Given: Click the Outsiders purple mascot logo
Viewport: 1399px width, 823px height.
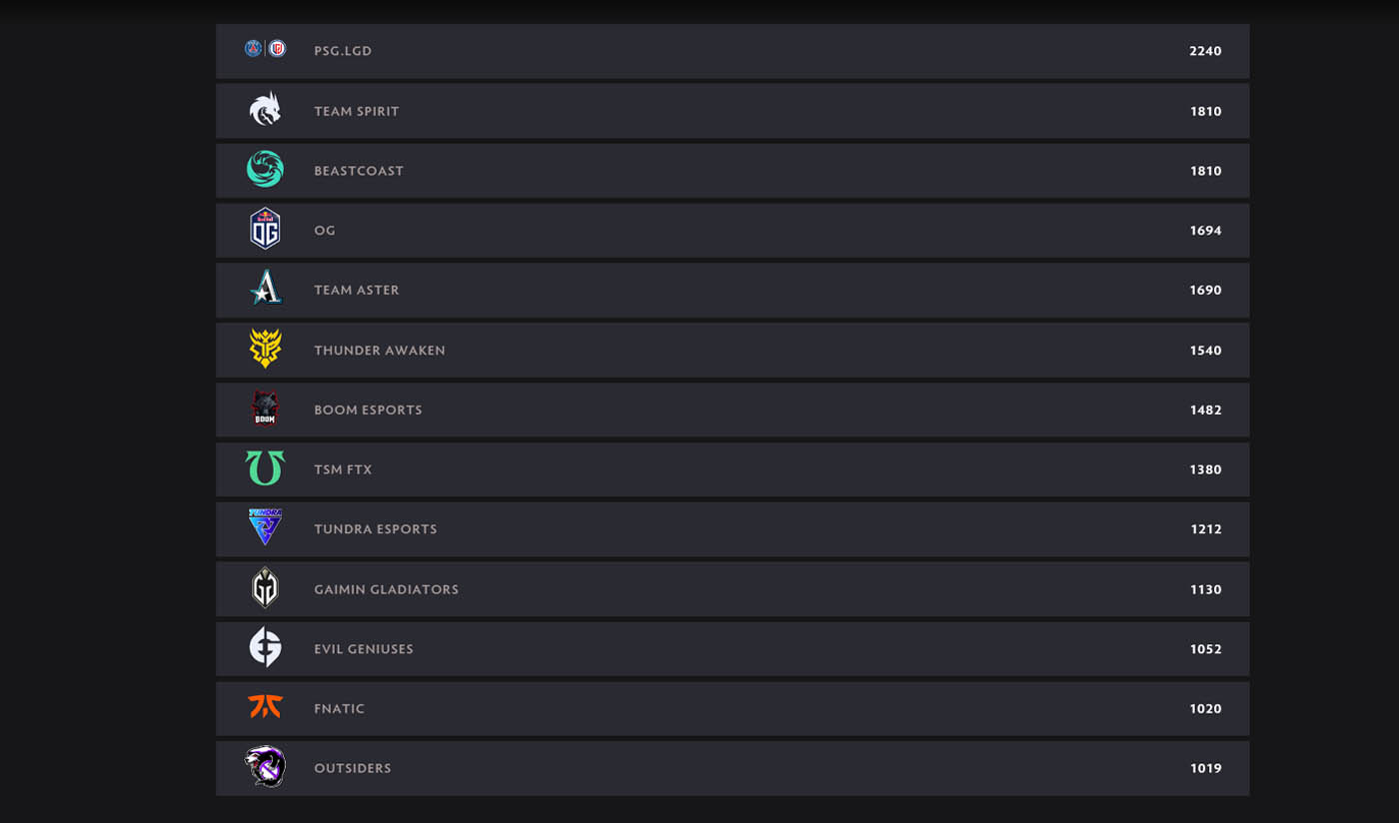Looking at the screenshot, I should pyautogui.click(x=265, y=767).
